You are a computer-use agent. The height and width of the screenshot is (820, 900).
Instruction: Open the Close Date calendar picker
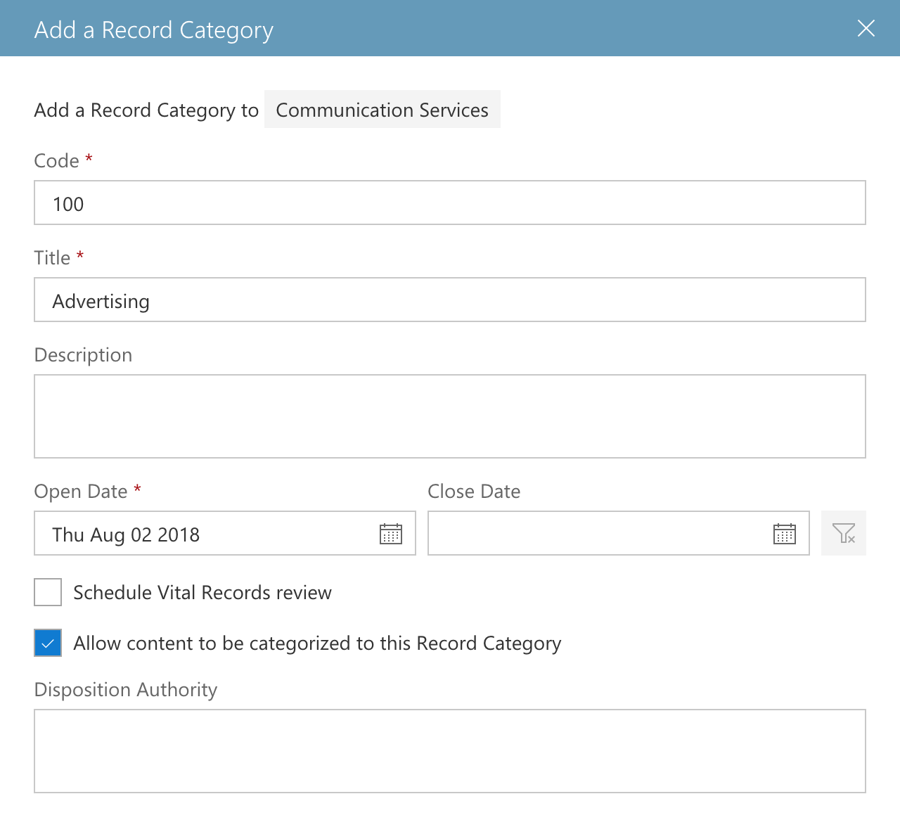(785, 534)
